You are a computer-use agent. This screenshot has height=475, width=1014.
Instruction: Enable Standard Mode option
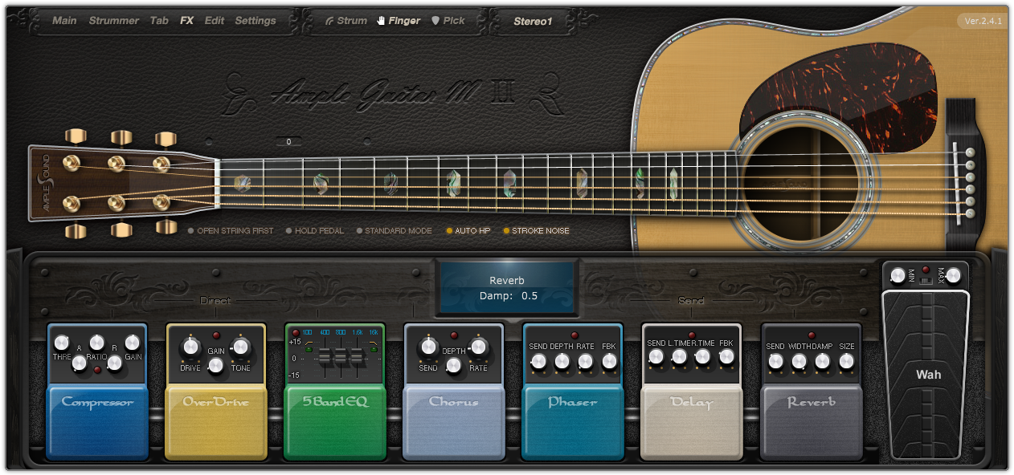click(394, 231)
